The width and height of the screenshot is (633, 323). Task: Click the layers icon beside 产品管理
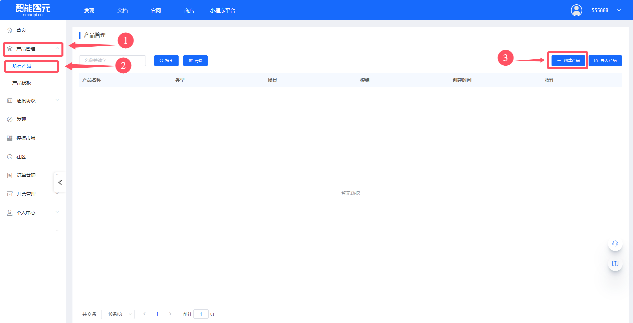pos(10,49)
